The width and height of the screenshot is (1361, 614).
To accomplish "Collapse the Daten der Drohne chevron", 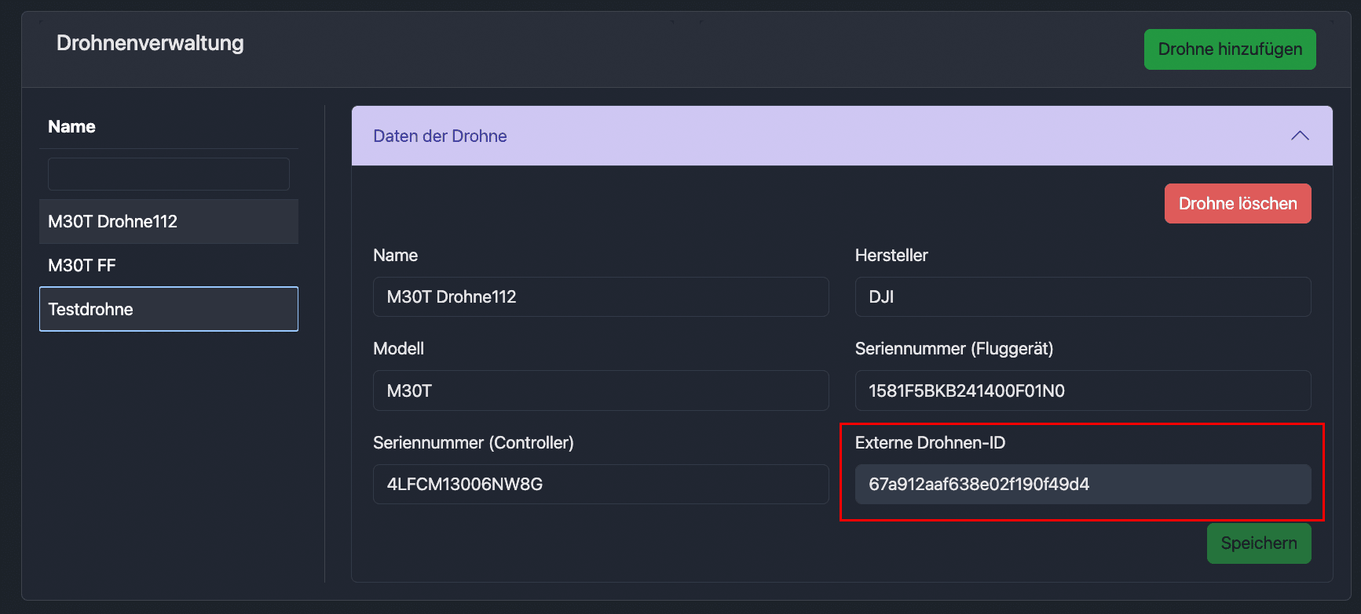I will tap(1300, 136).
